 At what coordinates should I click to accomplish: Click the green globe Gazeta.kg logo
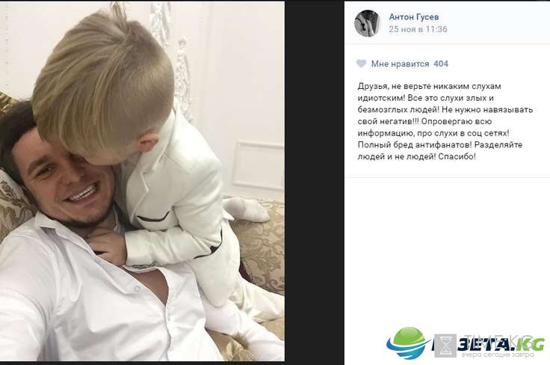coord(408,343)
